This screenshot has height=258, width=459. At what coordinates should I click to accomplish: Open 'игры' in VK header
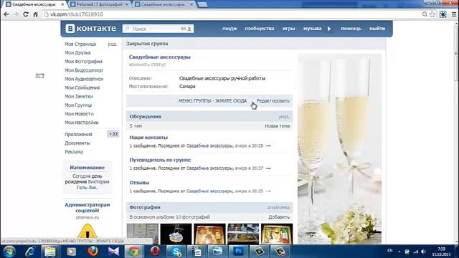[288, 29]
